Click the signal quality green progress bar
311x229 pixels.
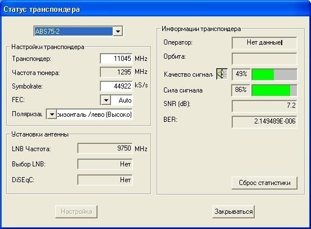274,74
